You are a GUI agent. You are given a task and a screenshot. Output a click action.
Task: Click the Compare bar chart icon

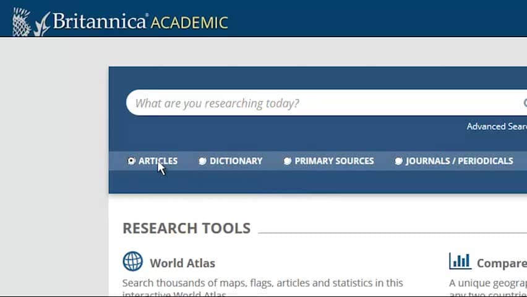click(x=460, y=261)
